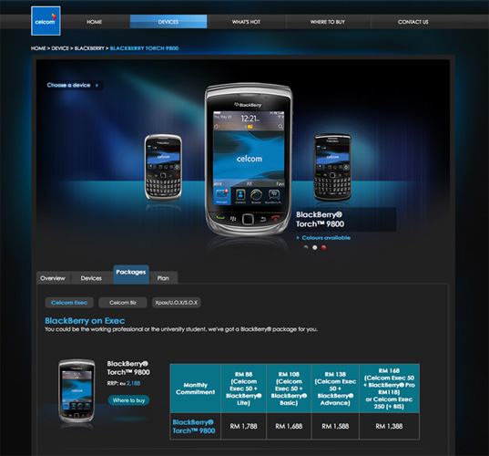This screenshot has width=489, height=456.
Task: Click Contacts icon on Torch phone screen
Action: 240,196
